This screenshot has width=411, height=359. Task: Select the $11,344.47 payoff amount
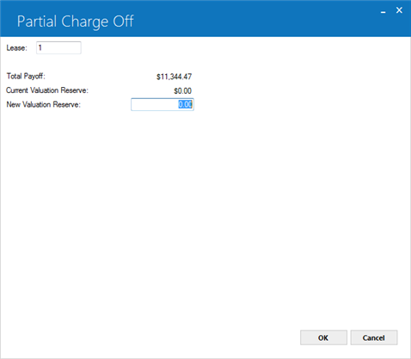tap(174, 77)
